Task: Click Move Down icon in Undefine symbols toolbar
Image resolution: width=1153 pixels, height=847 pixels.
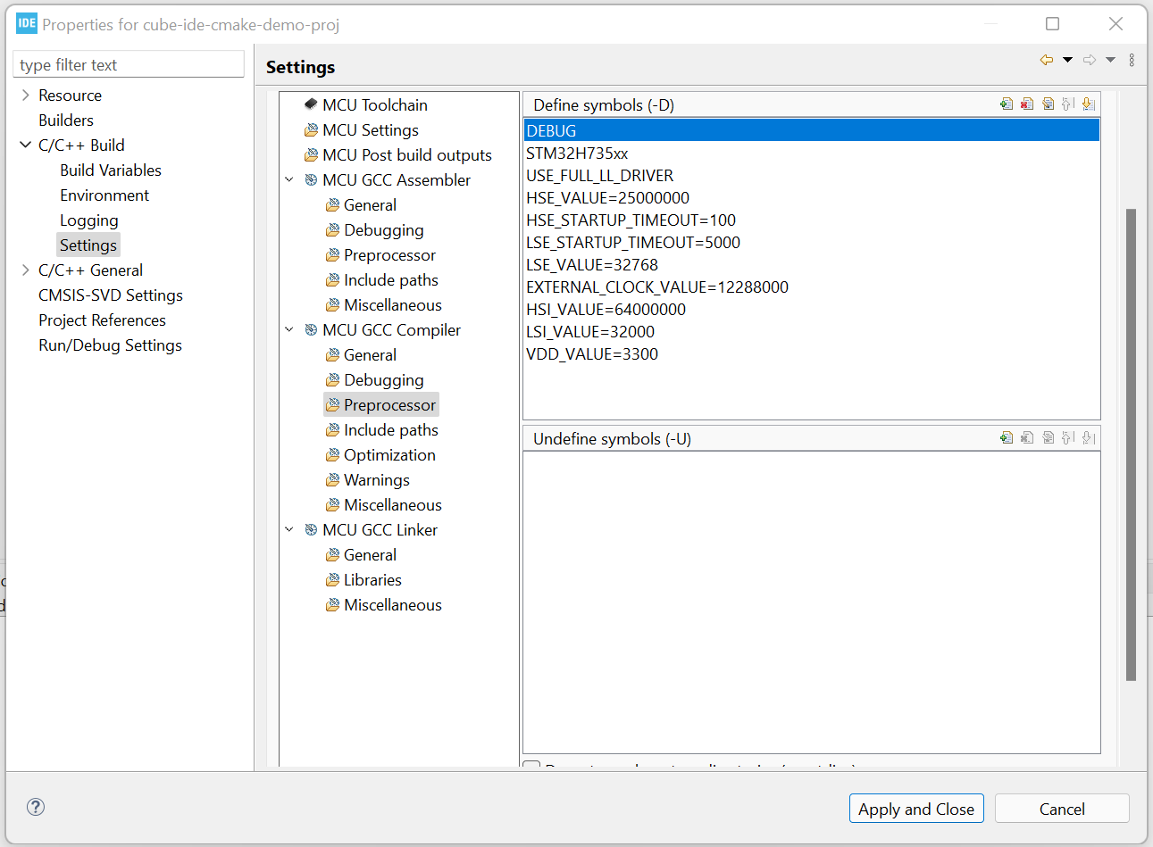Action: [x=1089, y=438]
